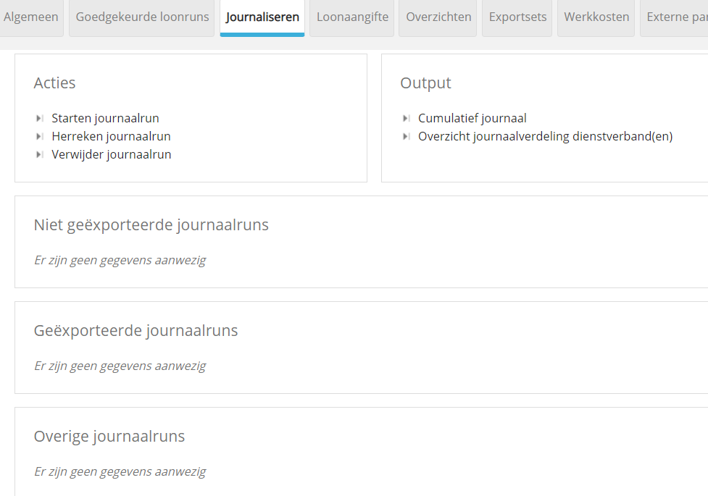Screen dimensions: 708x496
Task: Open the Werkkosten tab
Action: tap(596, 17)
